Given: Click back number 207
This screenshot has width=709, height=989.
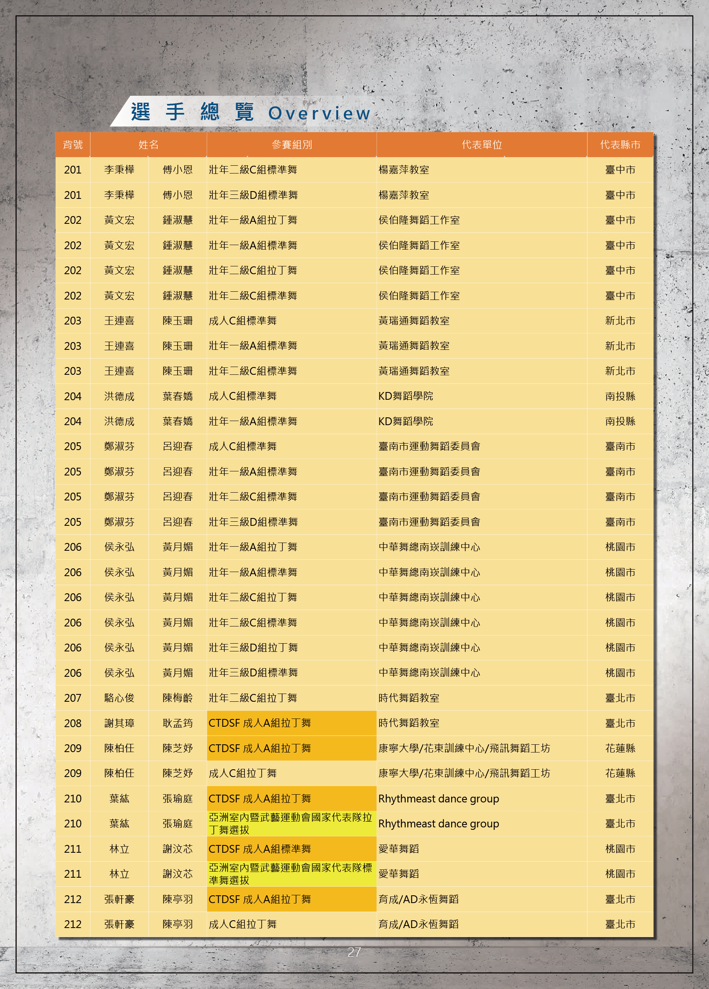Looking at the screenshot, I should pyautogui.click(x=72, y=698).
